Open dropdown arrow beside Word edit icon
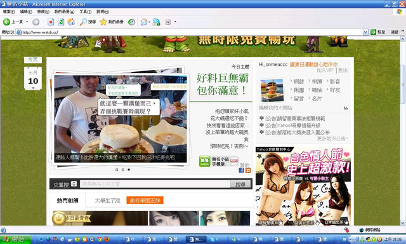The width and height of the screenshot is (406, 244). click(x=175, y=22)
